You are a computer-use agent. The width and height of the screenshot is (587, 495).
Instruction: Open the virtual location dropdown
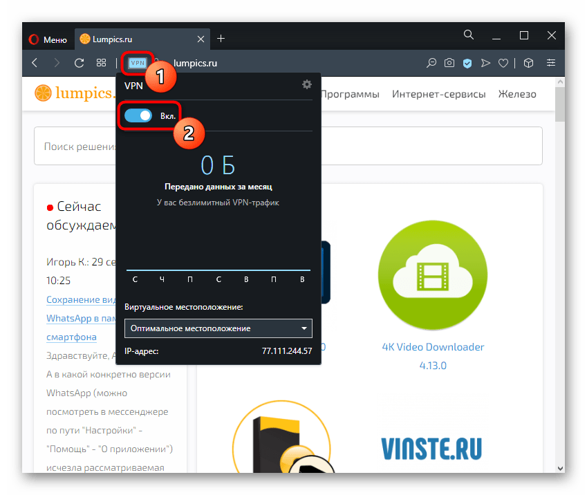(218, 328)
